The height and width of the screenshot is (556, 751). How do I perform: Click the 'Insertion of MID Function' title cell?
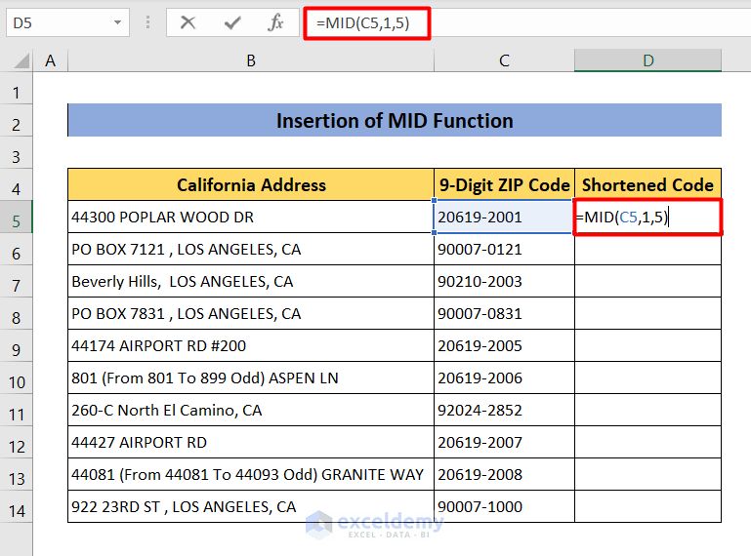(x=395, y=120)
